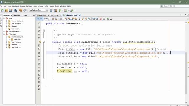Click the Shift Line Right icon

click(97, 19)
